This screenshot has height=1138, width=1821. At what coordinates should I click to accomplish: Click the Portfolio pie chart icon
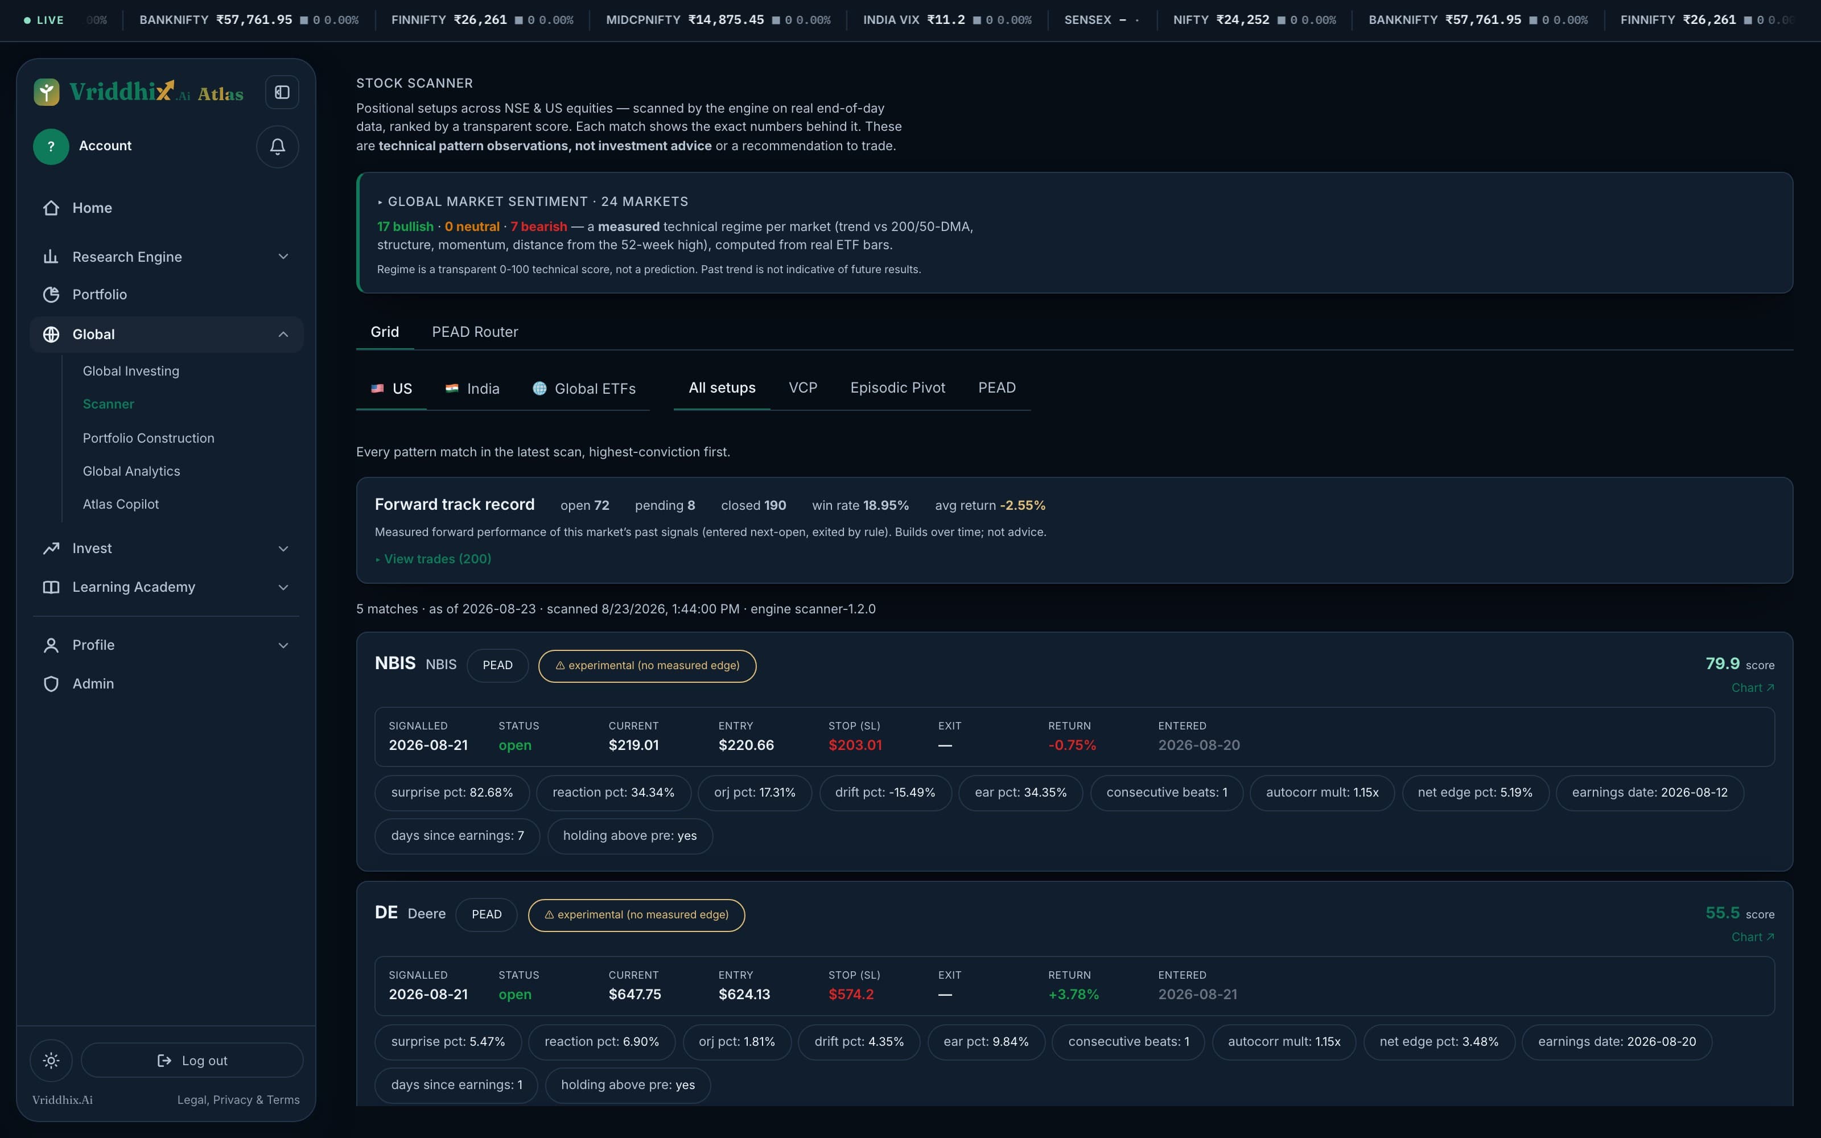[51, 294]
